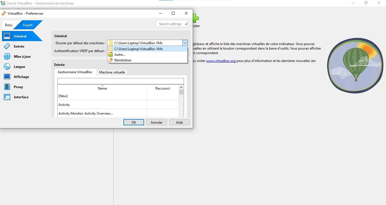Click the OK button

[x=134, y=122]
